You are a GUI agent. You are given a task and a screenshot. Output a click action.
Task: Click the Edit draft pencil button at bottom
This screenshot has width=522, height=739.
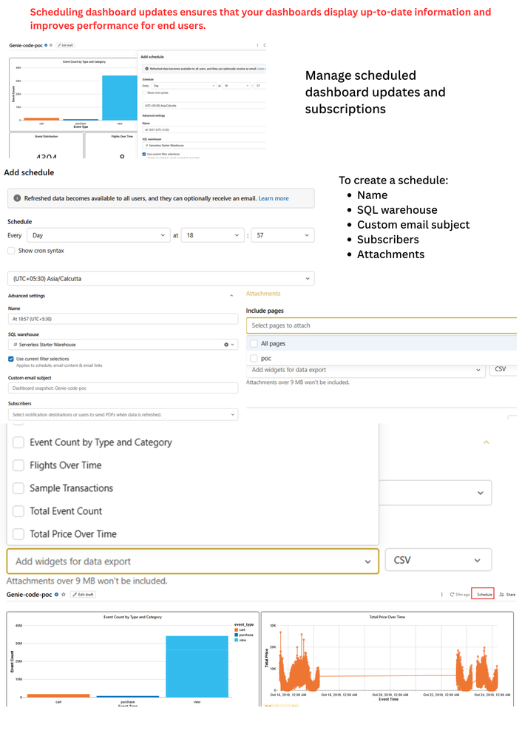83,594
